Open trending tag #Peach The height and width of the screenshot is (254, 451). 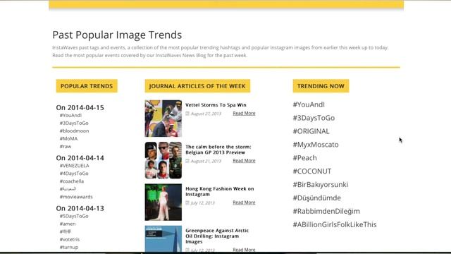pyautogui.click(x=305, y=158)
